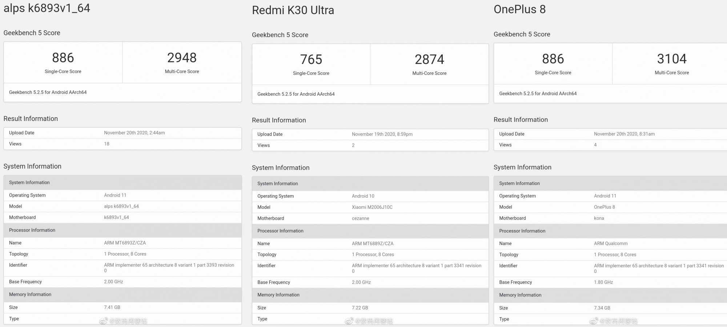727x327 pixels.
Task: Click Redmi panel's Geekbench 5.2.5 for Android AArch64
Action: [x=296, y=94]
